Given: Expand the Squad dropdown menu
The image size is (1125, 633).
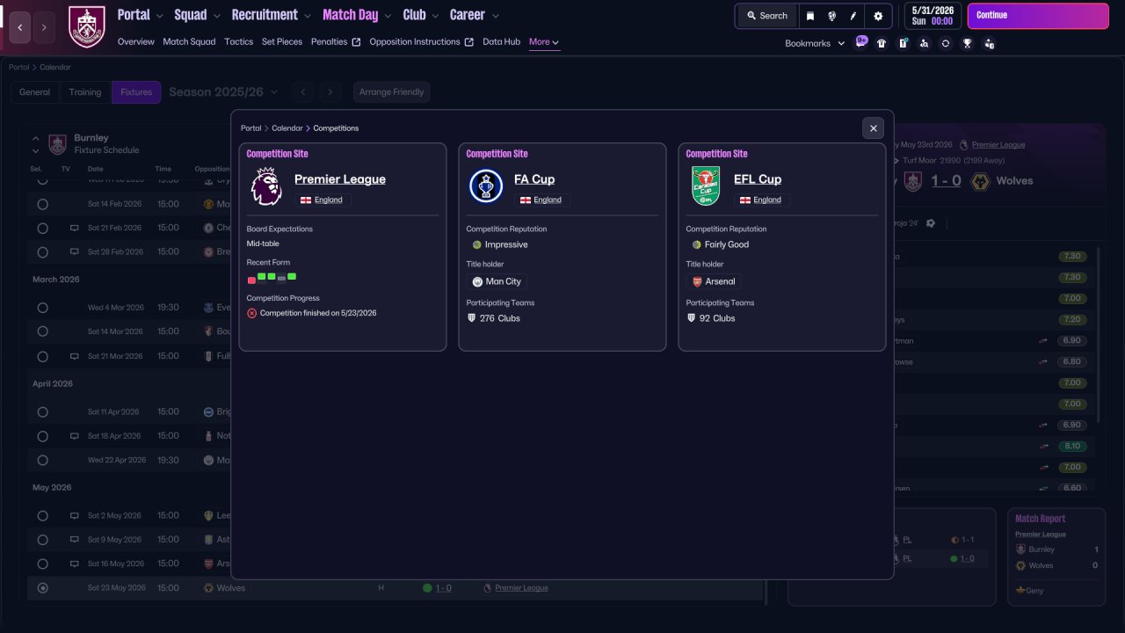Looking at the screenshot, I should (215, 16).
